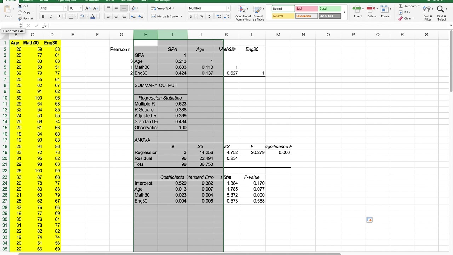Screen dimensions: 453x255
Task: Align text to top of cell
Action: [108, 8]
